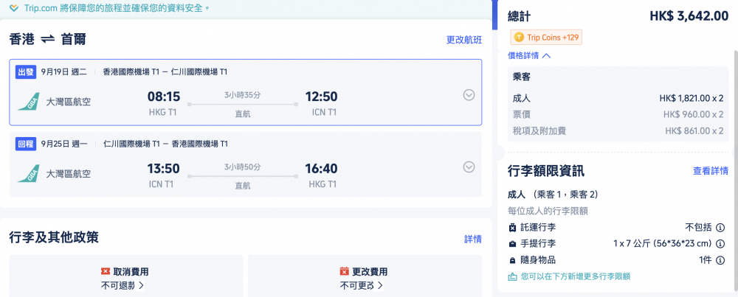This screenshot has height=297, width=738.
Task: Click the GBA airline logo on return flight
Action: coord(29,173)
